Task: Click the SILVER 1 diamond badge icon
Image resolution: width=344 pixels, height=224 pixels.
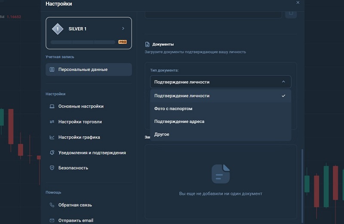Action: pos(58,29)
